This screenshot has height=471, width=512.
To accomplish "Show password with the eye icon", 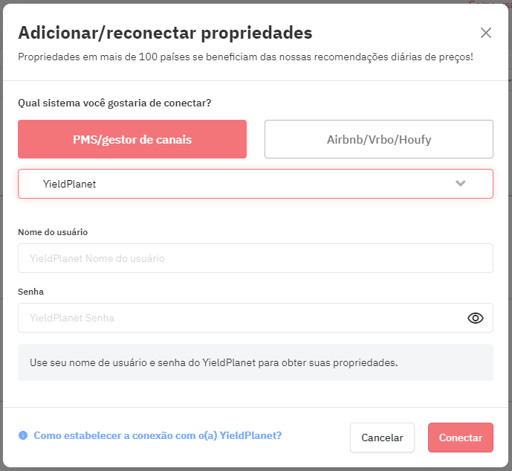I will [x=475, y=318].
